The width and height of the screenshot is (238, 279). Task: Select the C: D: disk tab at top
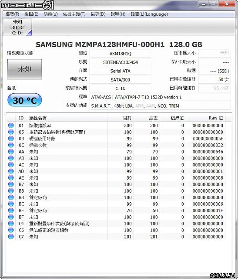click(x=17, y=27)
